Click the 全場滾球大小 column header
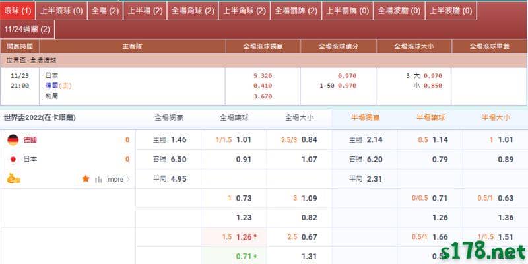The image size is (528, 264). click(x=414, y=46)
